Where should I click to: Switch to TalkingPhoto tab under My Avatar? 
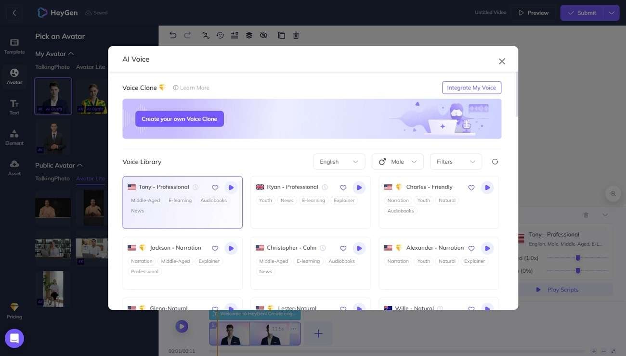[52, 67]
